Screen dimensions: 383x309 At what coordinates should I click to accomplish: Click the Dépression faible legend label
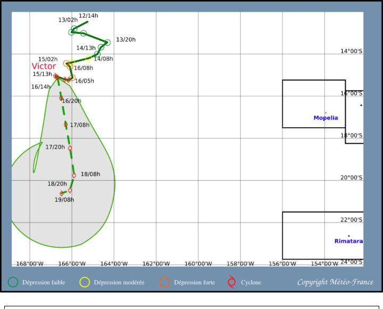pyautogui.click(x=44, y=282)
